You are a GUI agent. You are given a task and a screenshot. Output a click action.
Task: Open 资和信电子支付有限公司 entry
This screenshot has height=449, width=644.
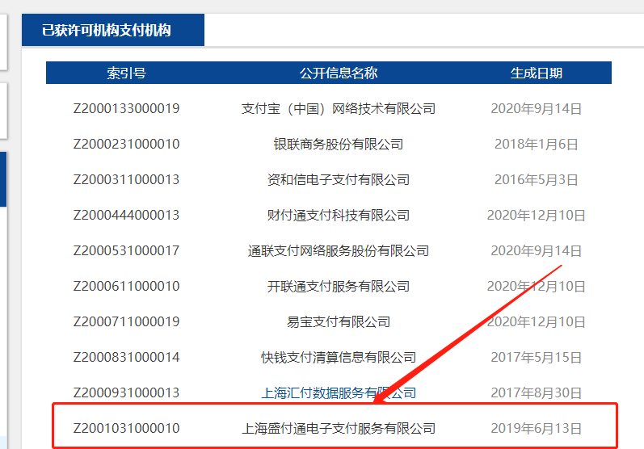pos(339,180)
